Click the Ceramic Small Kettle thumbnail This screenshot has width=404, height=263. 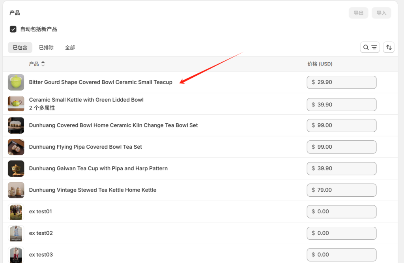pyautogui.click(x=16, y=104)
